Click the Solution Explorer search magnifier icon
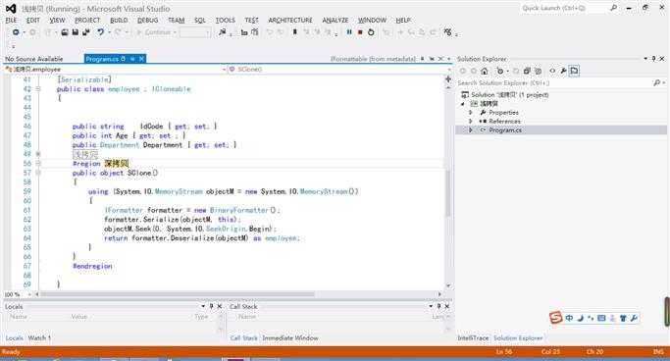670x361 pixels. tap(656, 82)
